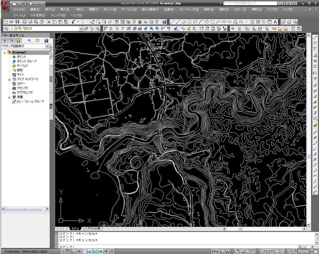The width and height of the screenshot is (319, 254).
Task: Toggle Polar tracking in status bar
Action: point(79,251)
